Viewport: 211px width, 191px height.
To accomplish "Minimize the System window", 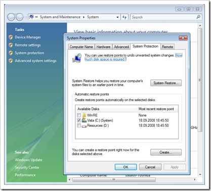I will click(x=180, y=9).
